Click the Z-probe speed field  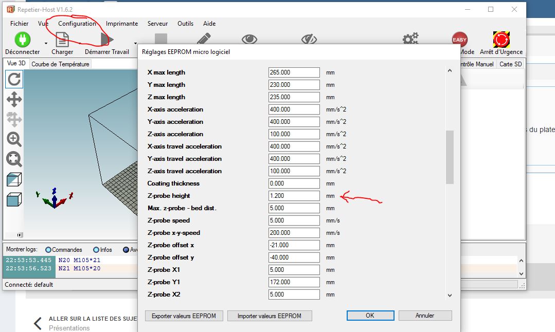pos(294,220)
